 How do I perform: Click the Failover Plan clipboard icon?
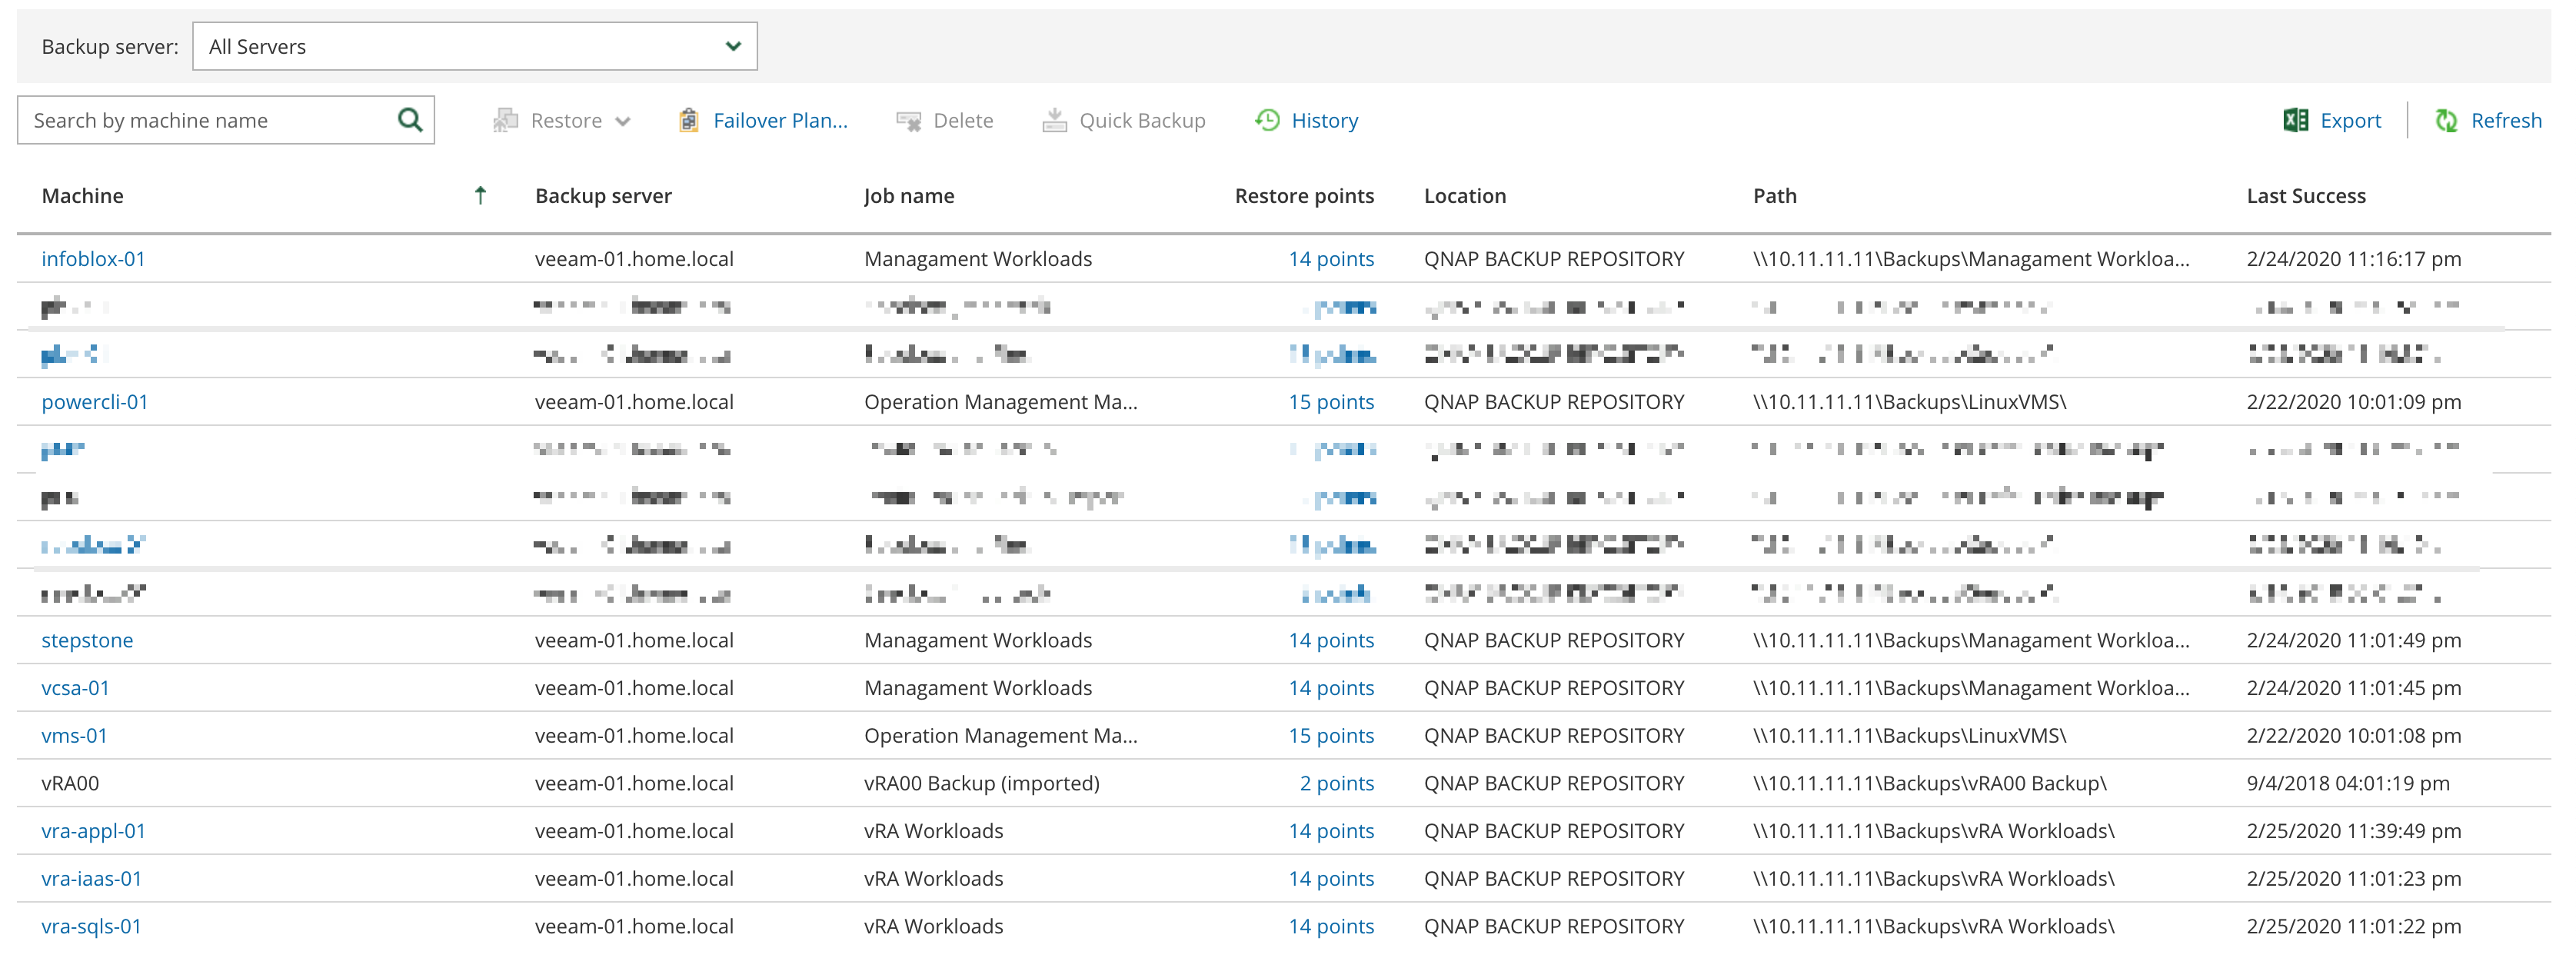coord(688,120)
